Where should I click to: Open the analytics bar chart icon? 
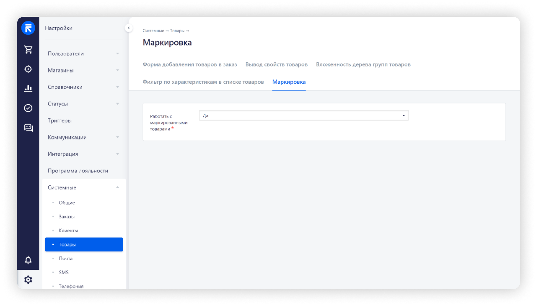[28, 88]
